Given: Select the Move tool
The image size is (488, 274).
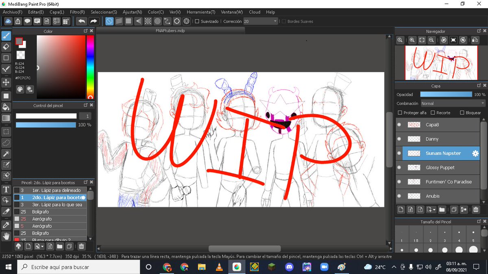Looking at the screenshot, I should coord(6,82).
